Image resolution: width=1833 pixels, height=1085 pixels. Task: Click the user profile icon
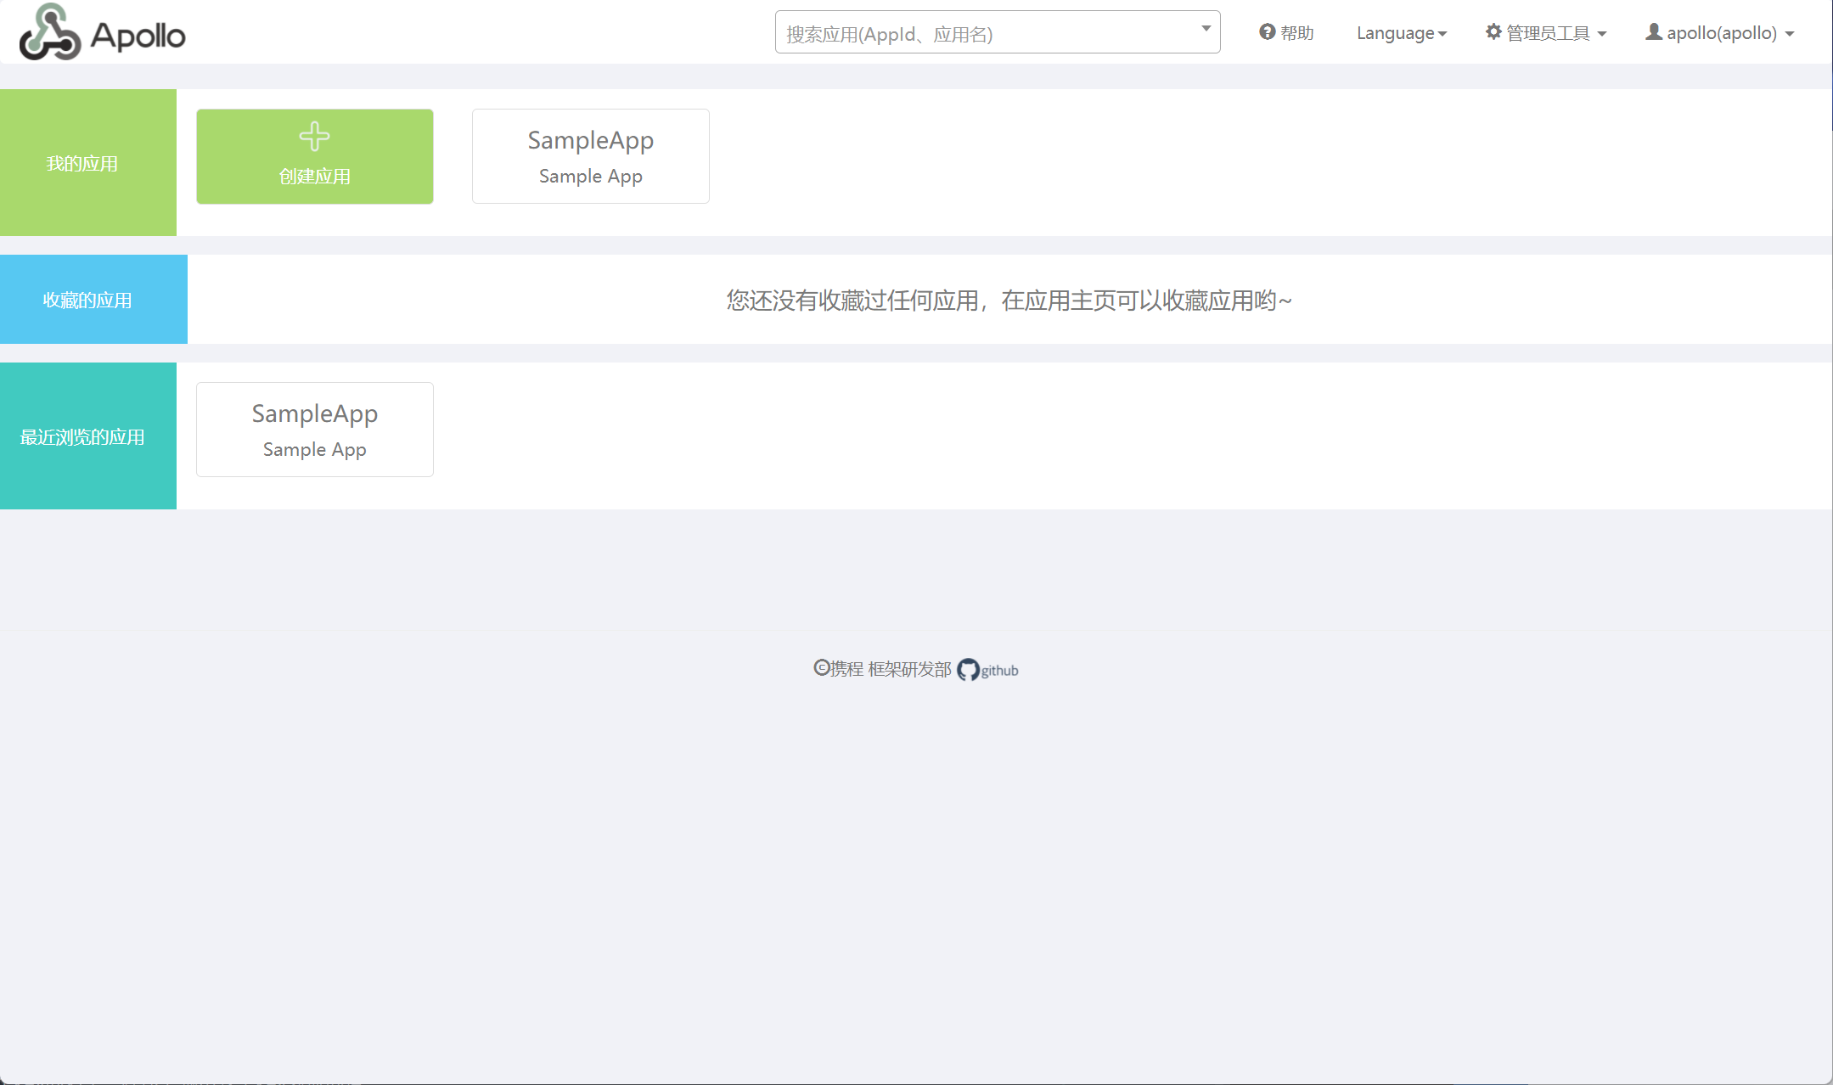click(1654, 31)
